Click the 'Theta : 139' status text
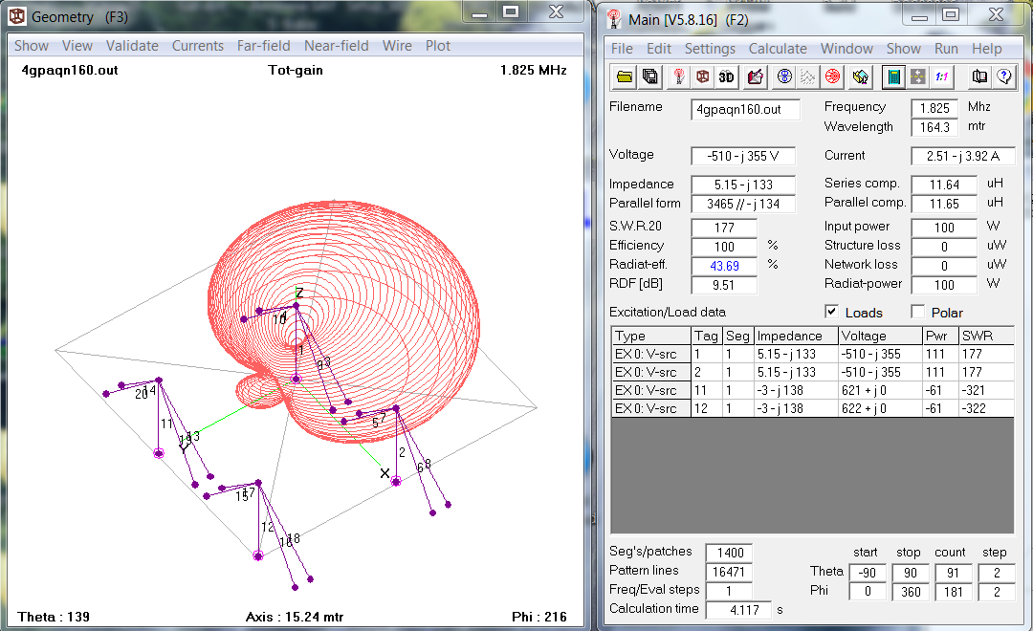1033x631 pixels. tap(54, 617)
